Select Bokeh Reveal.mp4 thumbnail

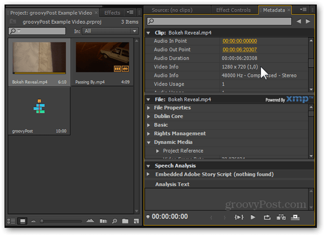pyautogui.click(x=39, y=58)
